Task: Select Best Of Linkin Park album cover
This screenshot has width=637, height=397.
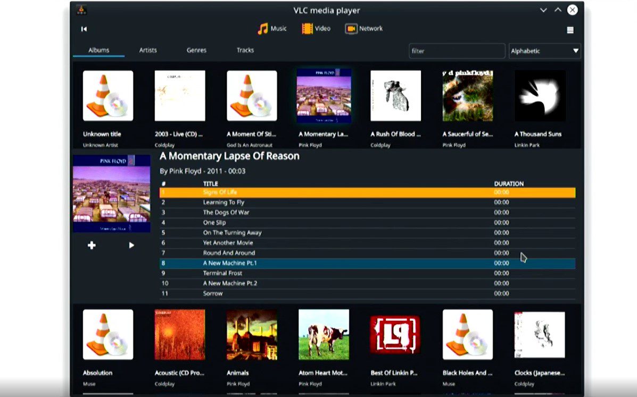Action: pos(395,334)
